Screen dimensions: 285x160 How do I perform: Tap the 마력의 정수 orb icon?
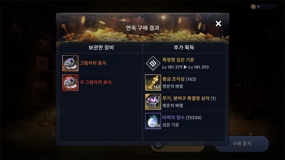[153, 121]
